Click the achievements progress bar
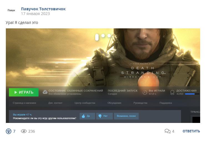The image size is (206, 141). tap(192, 94)
